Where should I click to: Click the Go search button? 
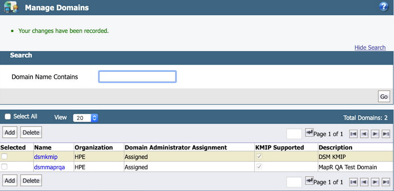click(x=384, y=96)
